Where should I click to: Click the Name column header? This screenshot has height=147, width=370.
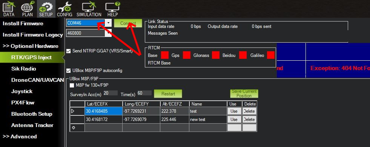(208, 104)
